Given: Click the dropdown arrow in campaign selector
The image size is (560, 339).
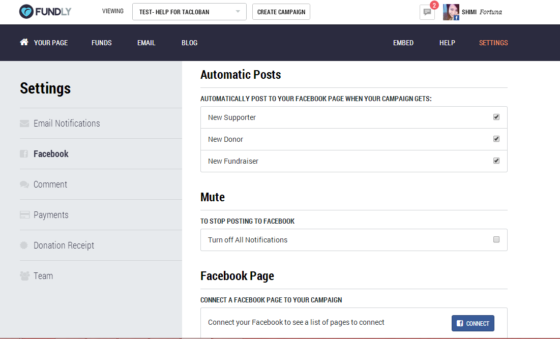Looking at the screenshot, I should [x=238, y=11].
